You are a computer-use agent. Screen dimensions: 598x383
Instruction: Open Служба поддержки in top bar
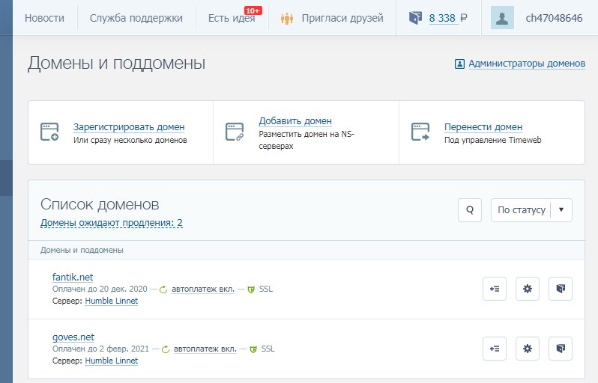click(x=136, y=18)
